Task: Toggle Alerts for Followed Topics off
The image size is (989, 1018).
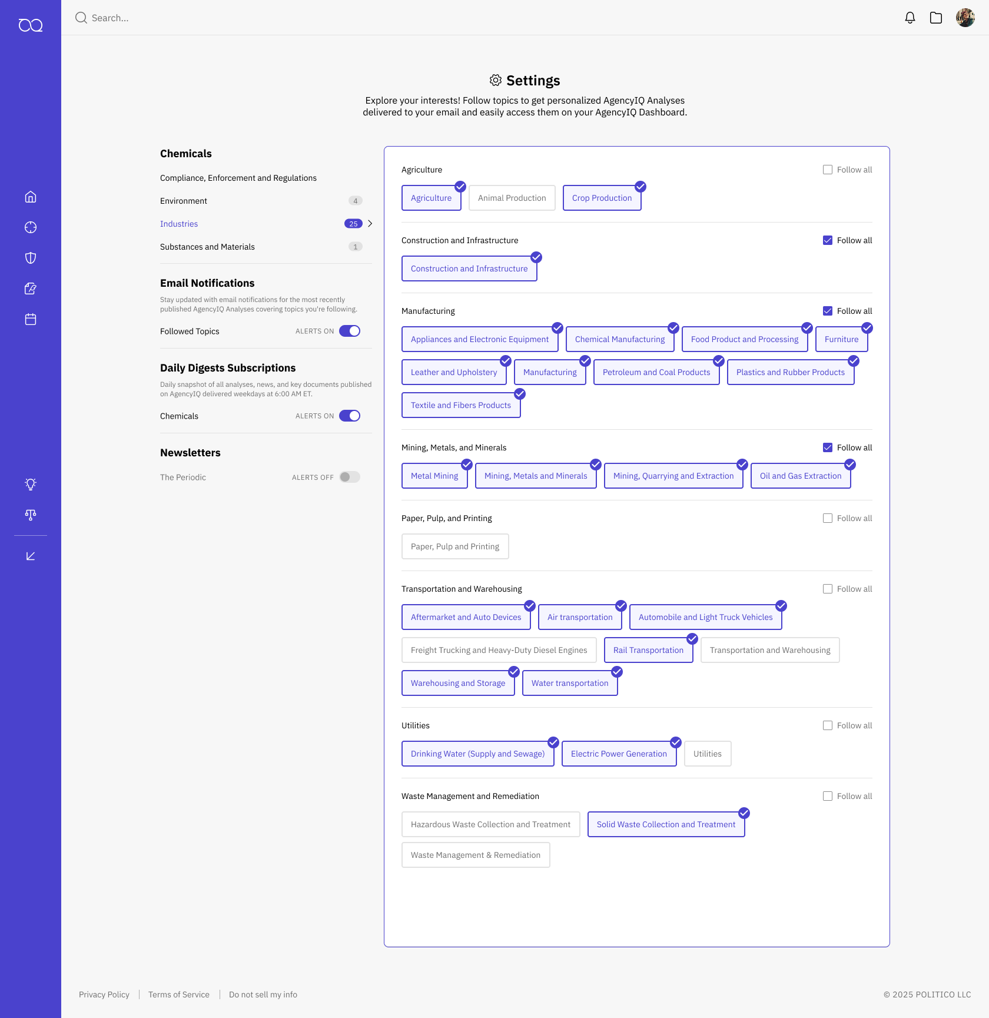Action: click(x=350, y=331)
